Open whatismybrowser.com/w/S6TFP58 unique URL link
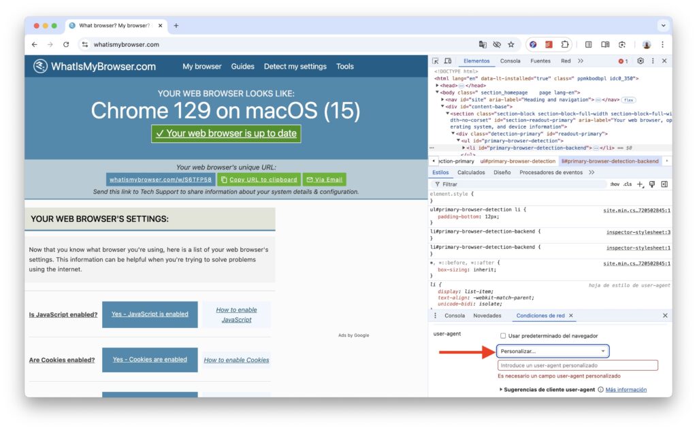This screenshot has height=430, width=697. click(161, 180)
